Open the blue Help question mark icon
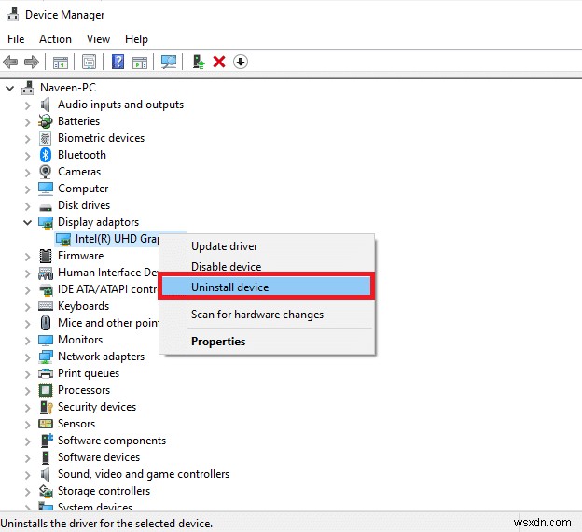This screenshot has height=532, width=582. pyautogui.click(x=118, y=62)
